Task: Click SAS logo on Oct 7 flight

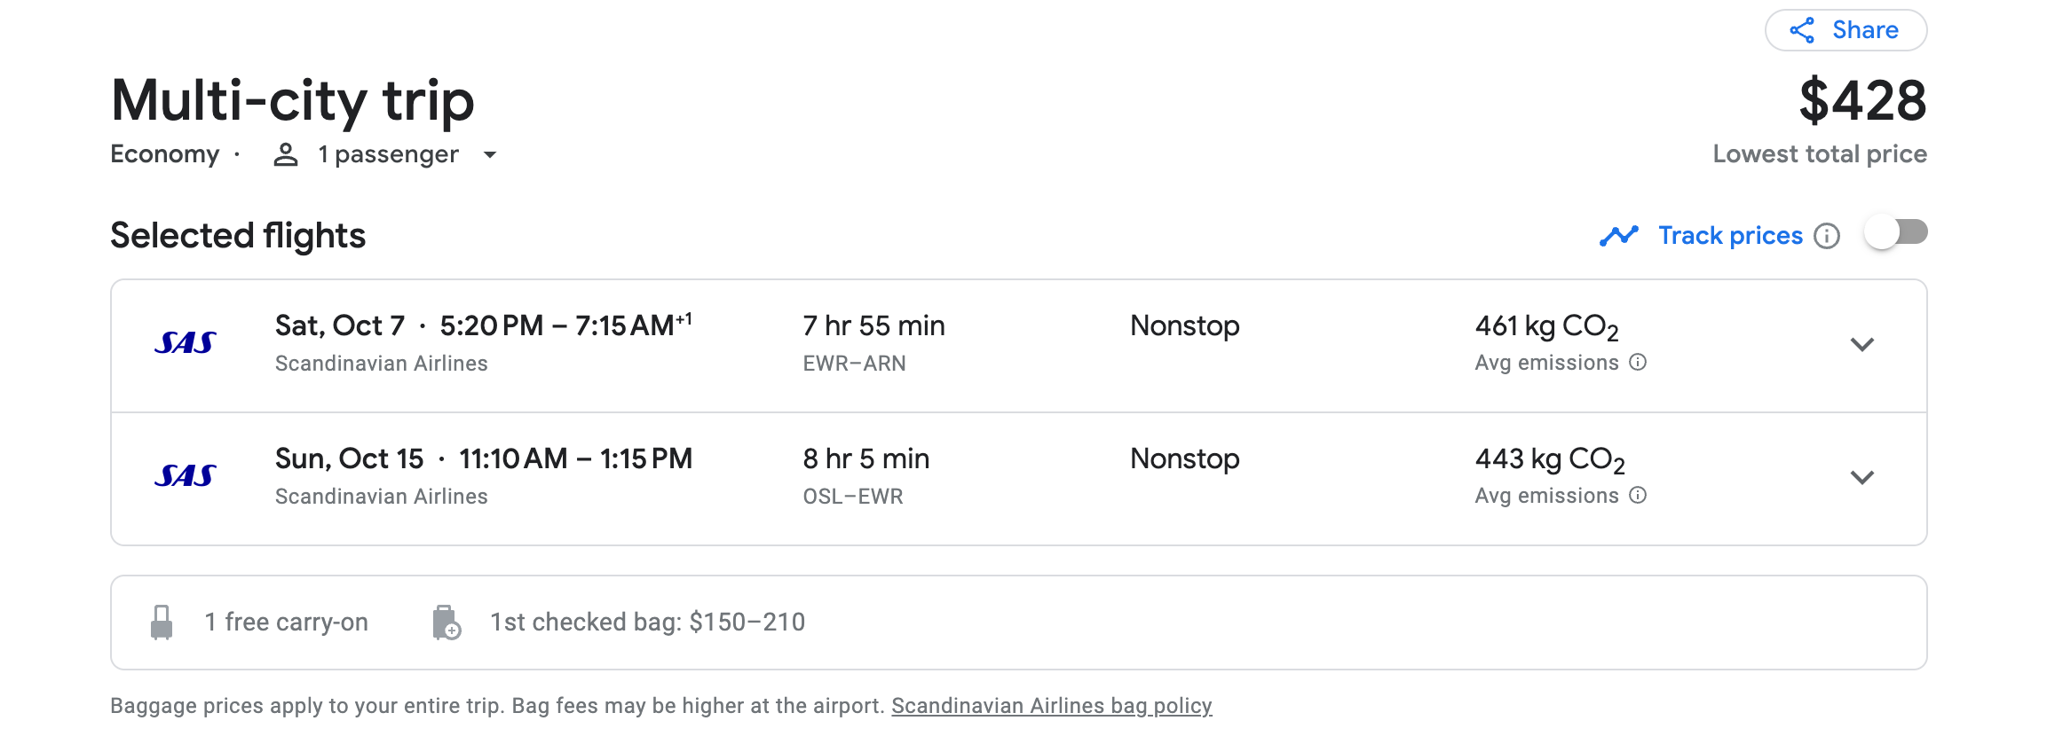Action: 185,343
